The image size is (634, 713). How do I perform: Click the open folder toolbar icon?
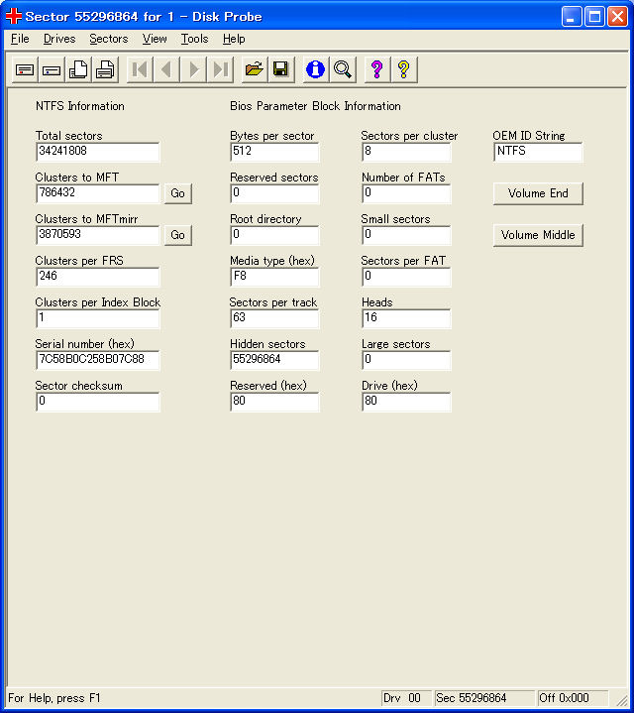pos(255,70)
